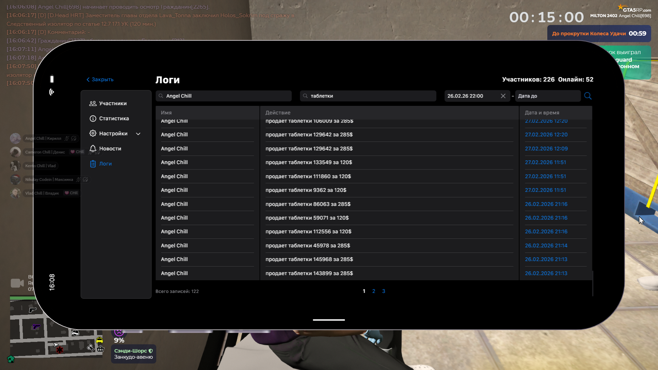
Task: Click the Новости bell icon
Action: [x=93, y=149]
